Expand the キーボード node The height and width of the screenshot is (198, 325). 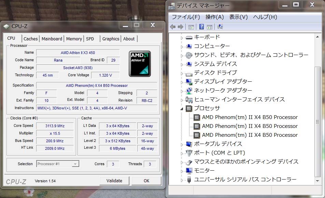pos(182,38)
